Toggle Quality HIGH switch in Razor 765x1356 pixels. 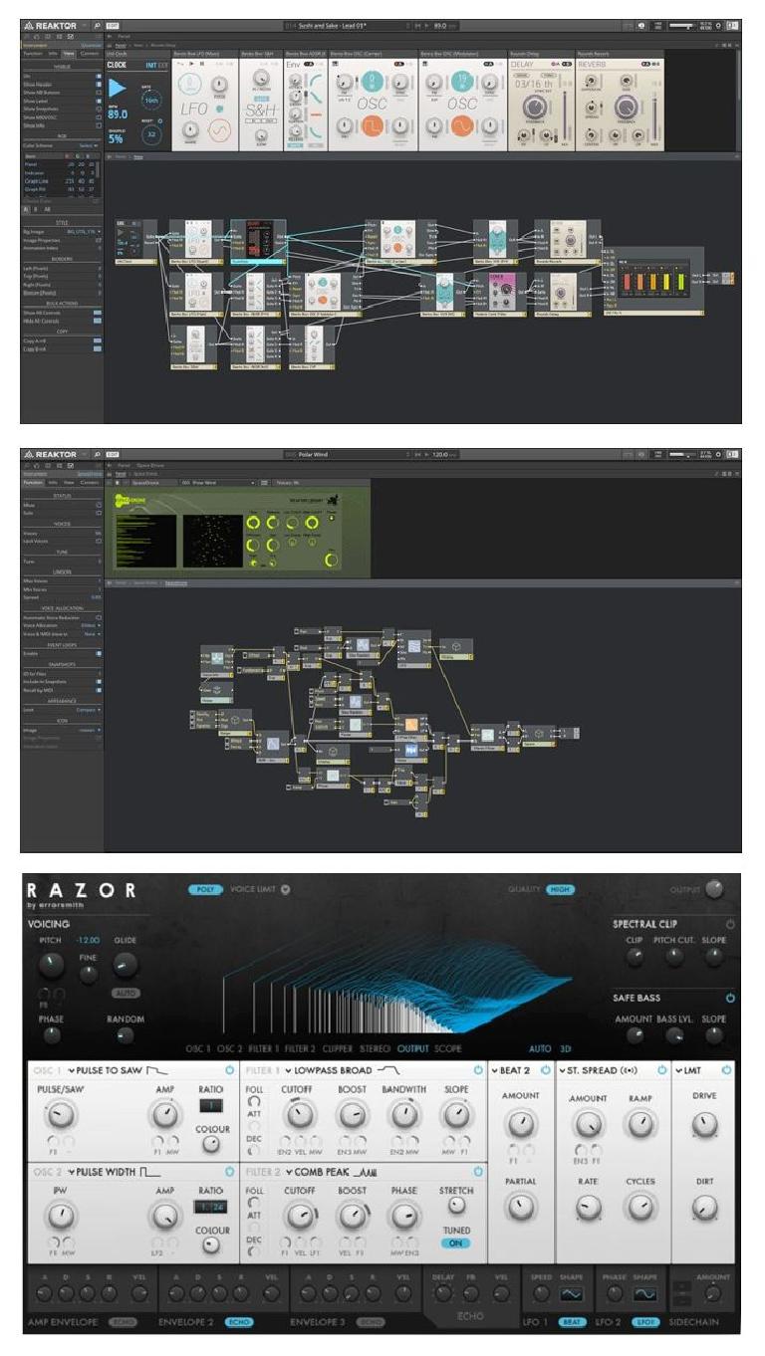560,889
